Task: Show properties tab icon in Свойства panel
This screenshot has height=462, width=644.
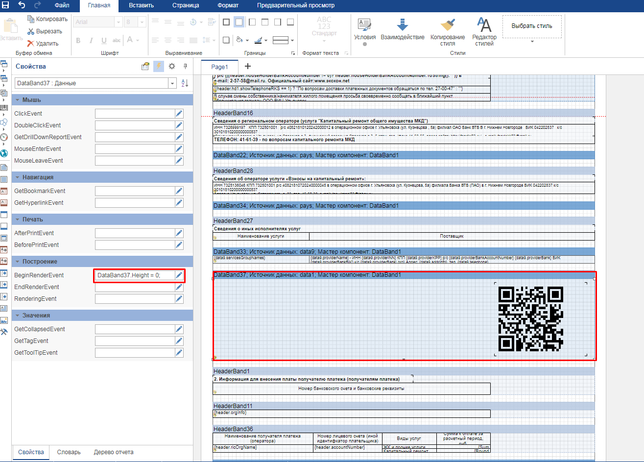Action: 145,67
